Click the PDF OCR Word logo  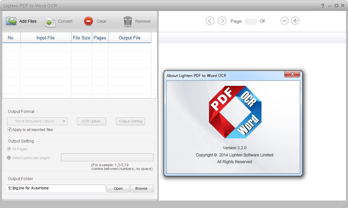pyautogui.click(x=235, y=112)
